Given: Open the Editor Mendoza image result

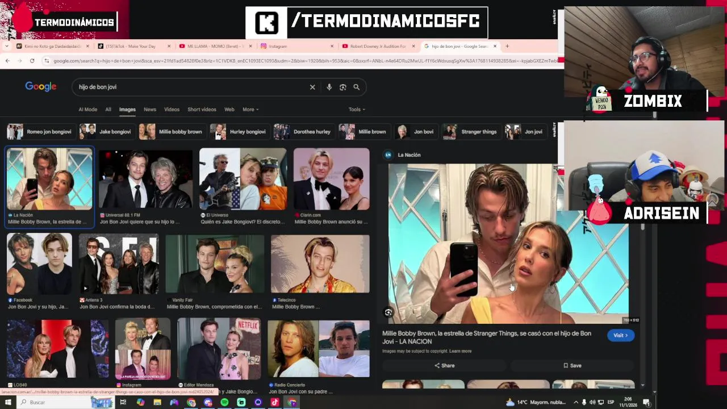Looking at the screenshot, I should [x=219, y=349].
